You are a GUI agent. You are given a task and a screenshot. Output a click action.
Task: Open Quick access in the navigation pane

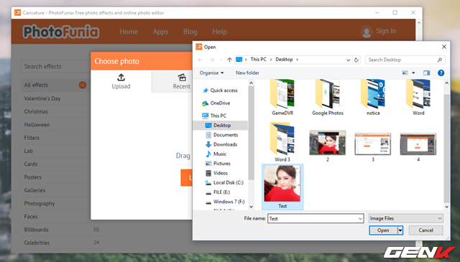[x=224, y=90]
